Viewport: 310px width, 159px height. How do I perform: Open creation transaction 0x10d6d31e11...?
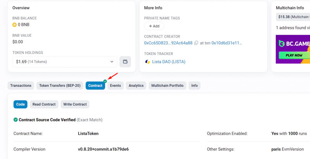click(227, 43)
